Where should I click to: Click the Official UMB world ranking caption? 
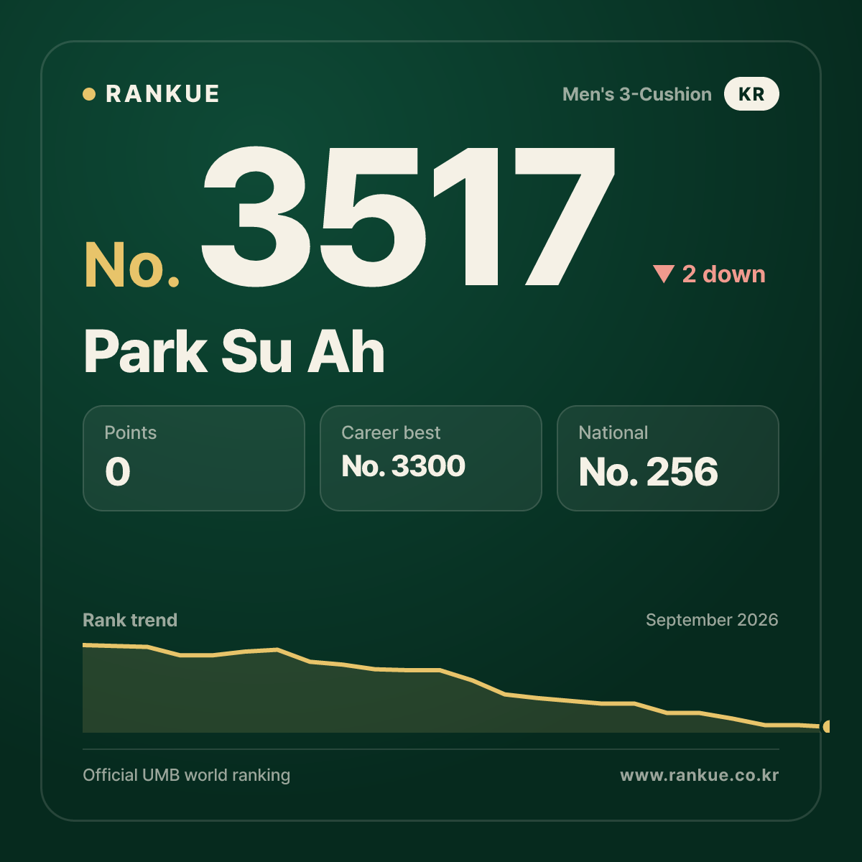point(187,775)
